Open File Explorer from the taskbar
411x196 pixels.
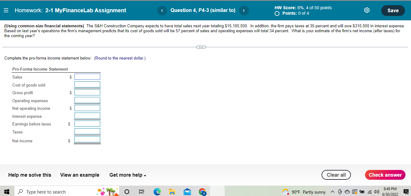(172, 191)
